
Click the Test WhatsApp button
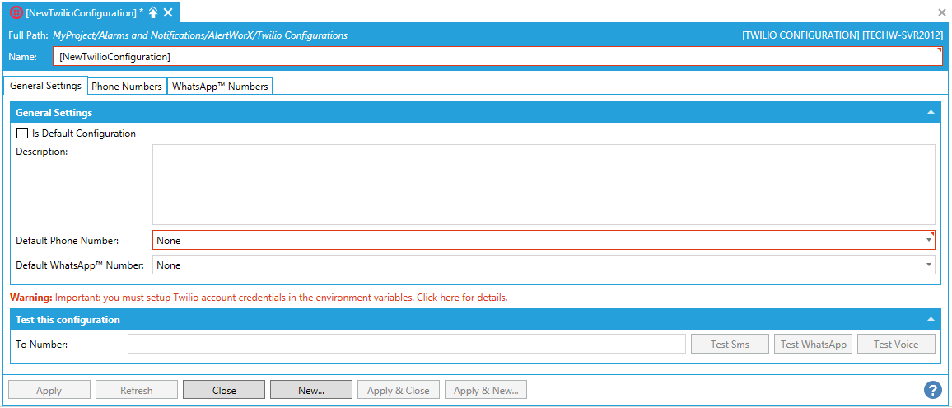(813, 344)
